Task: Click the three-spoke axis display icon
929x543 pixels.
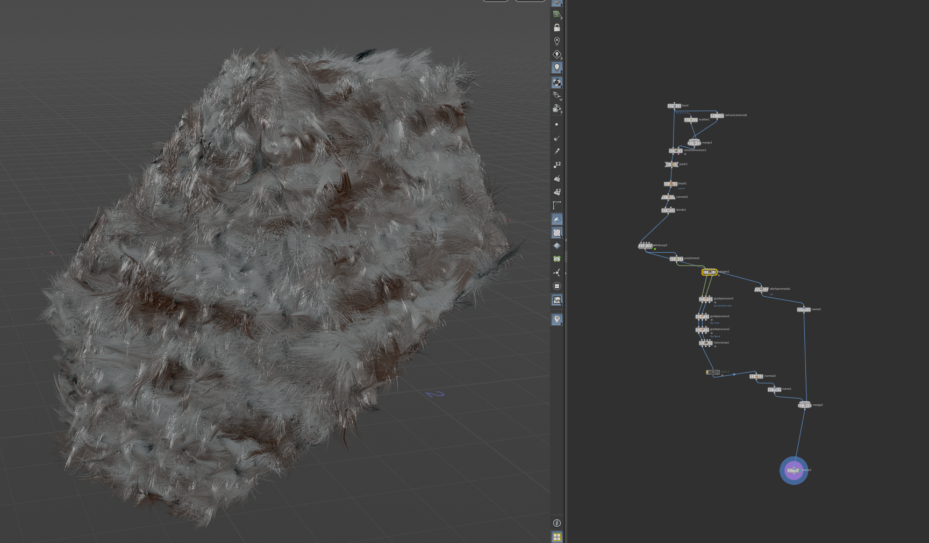Action: [x=557, y=273]
